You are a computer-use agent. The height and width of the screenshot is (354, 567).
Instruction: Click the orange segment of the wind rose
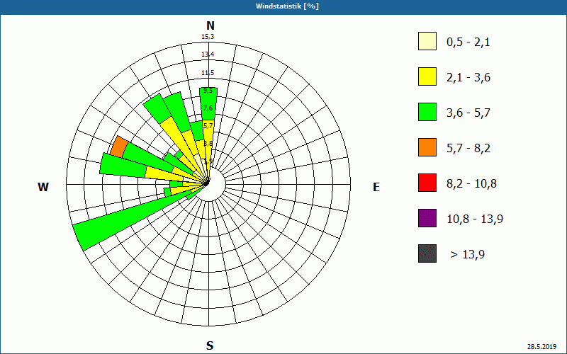(x=119, y=147)
